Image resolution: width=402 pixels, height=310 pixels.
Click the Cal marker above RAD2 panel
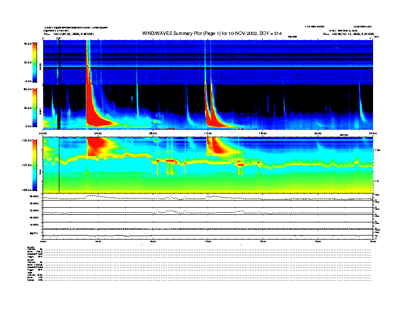point(58,38)
